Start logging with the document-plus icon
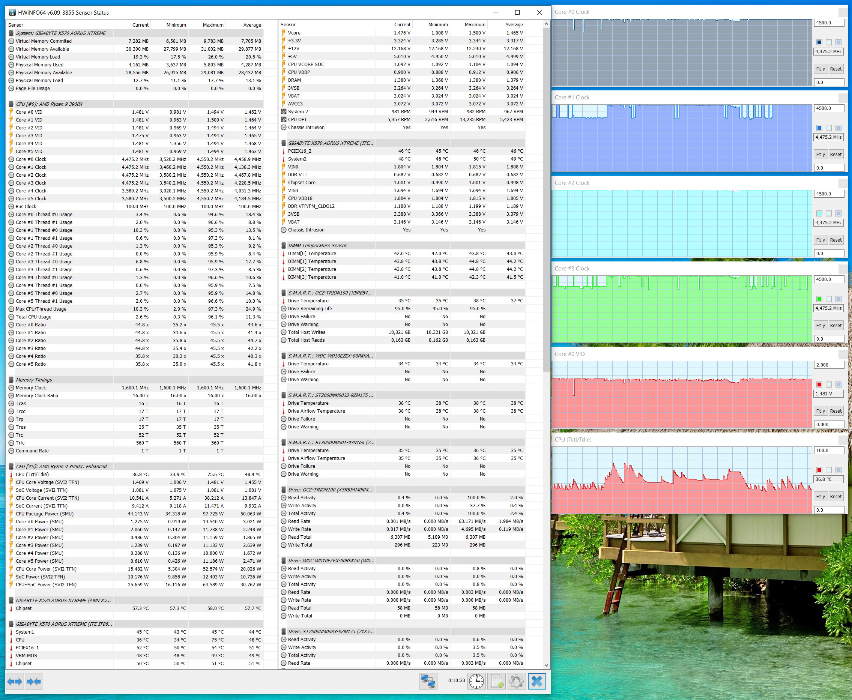The width and height of the screenshot is (852, 700). [x=497, y=681]
